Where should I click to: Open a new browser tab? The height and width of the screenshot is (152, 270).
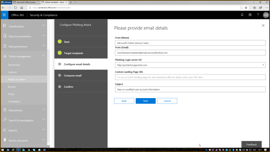coord(71,2)
